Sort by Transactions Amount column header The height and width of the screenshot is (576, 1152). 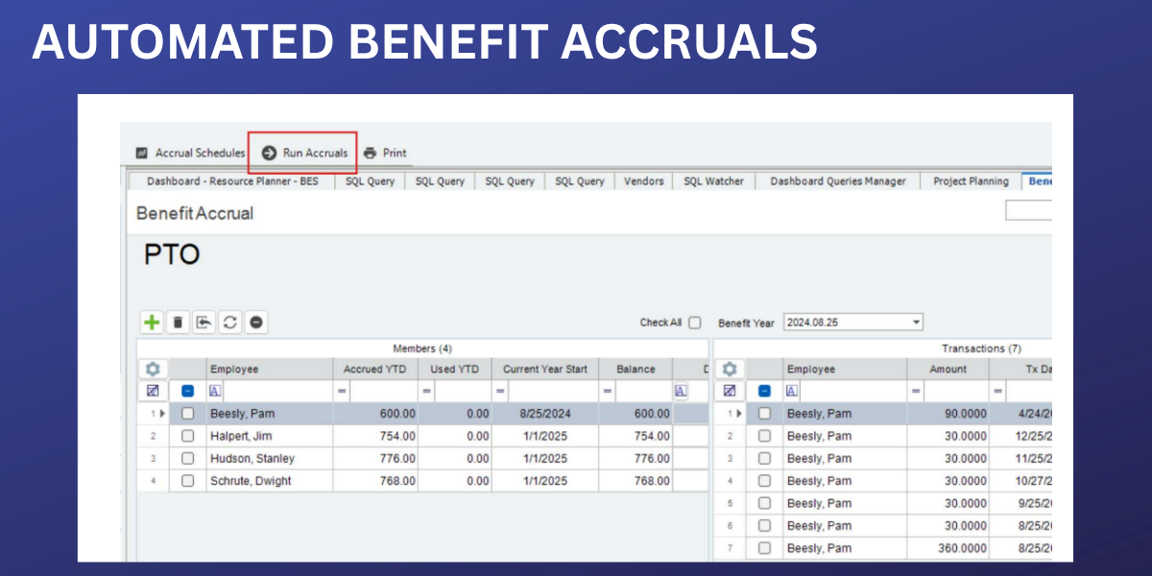948,369
